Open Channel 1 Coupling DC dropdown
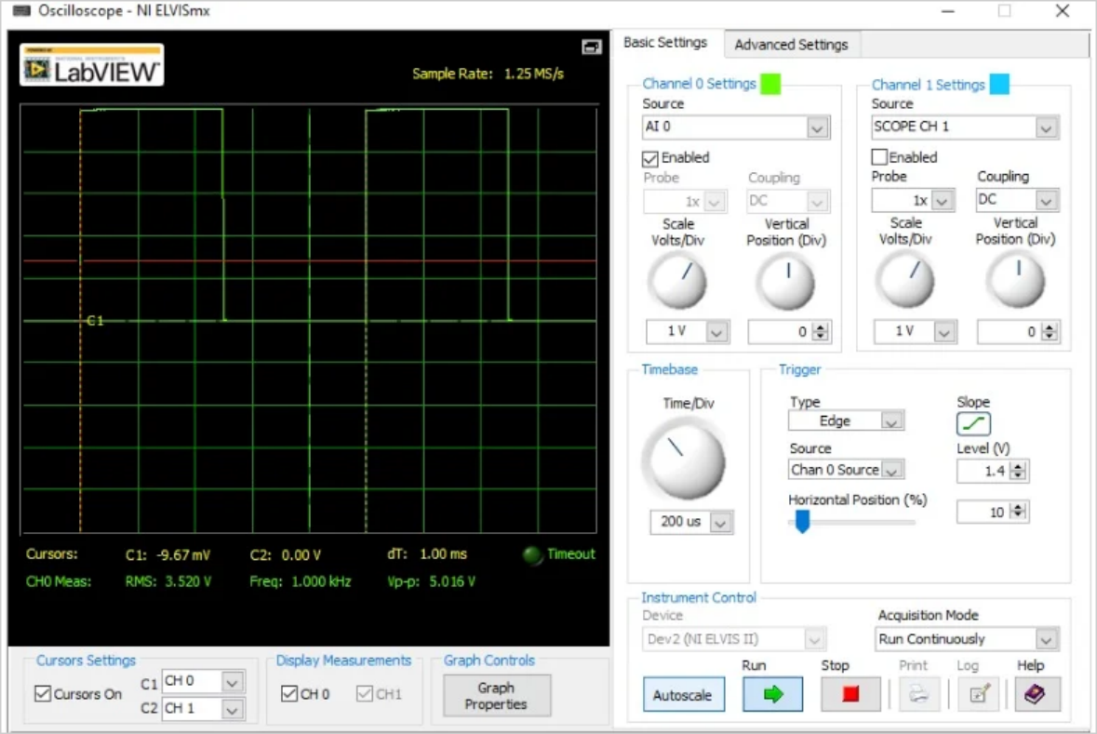Image resolution: width=1097 pixels, height=734 pixels. tap(1046, 200)
